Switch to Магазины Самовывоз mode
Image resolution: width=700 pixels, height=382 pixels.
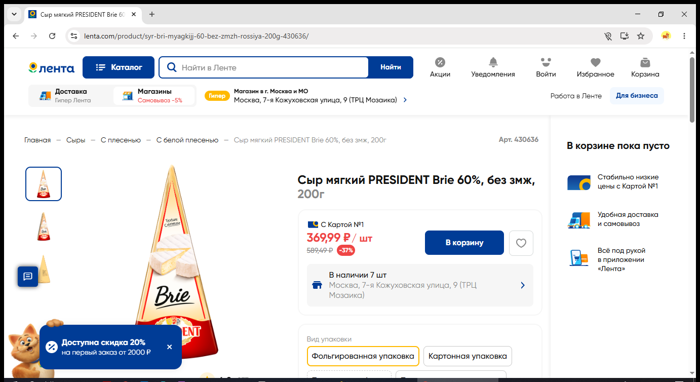[153, 96]
